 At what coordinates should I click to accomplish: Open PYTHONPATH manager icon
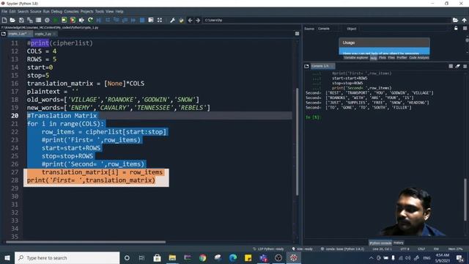(x=181, y=20)
